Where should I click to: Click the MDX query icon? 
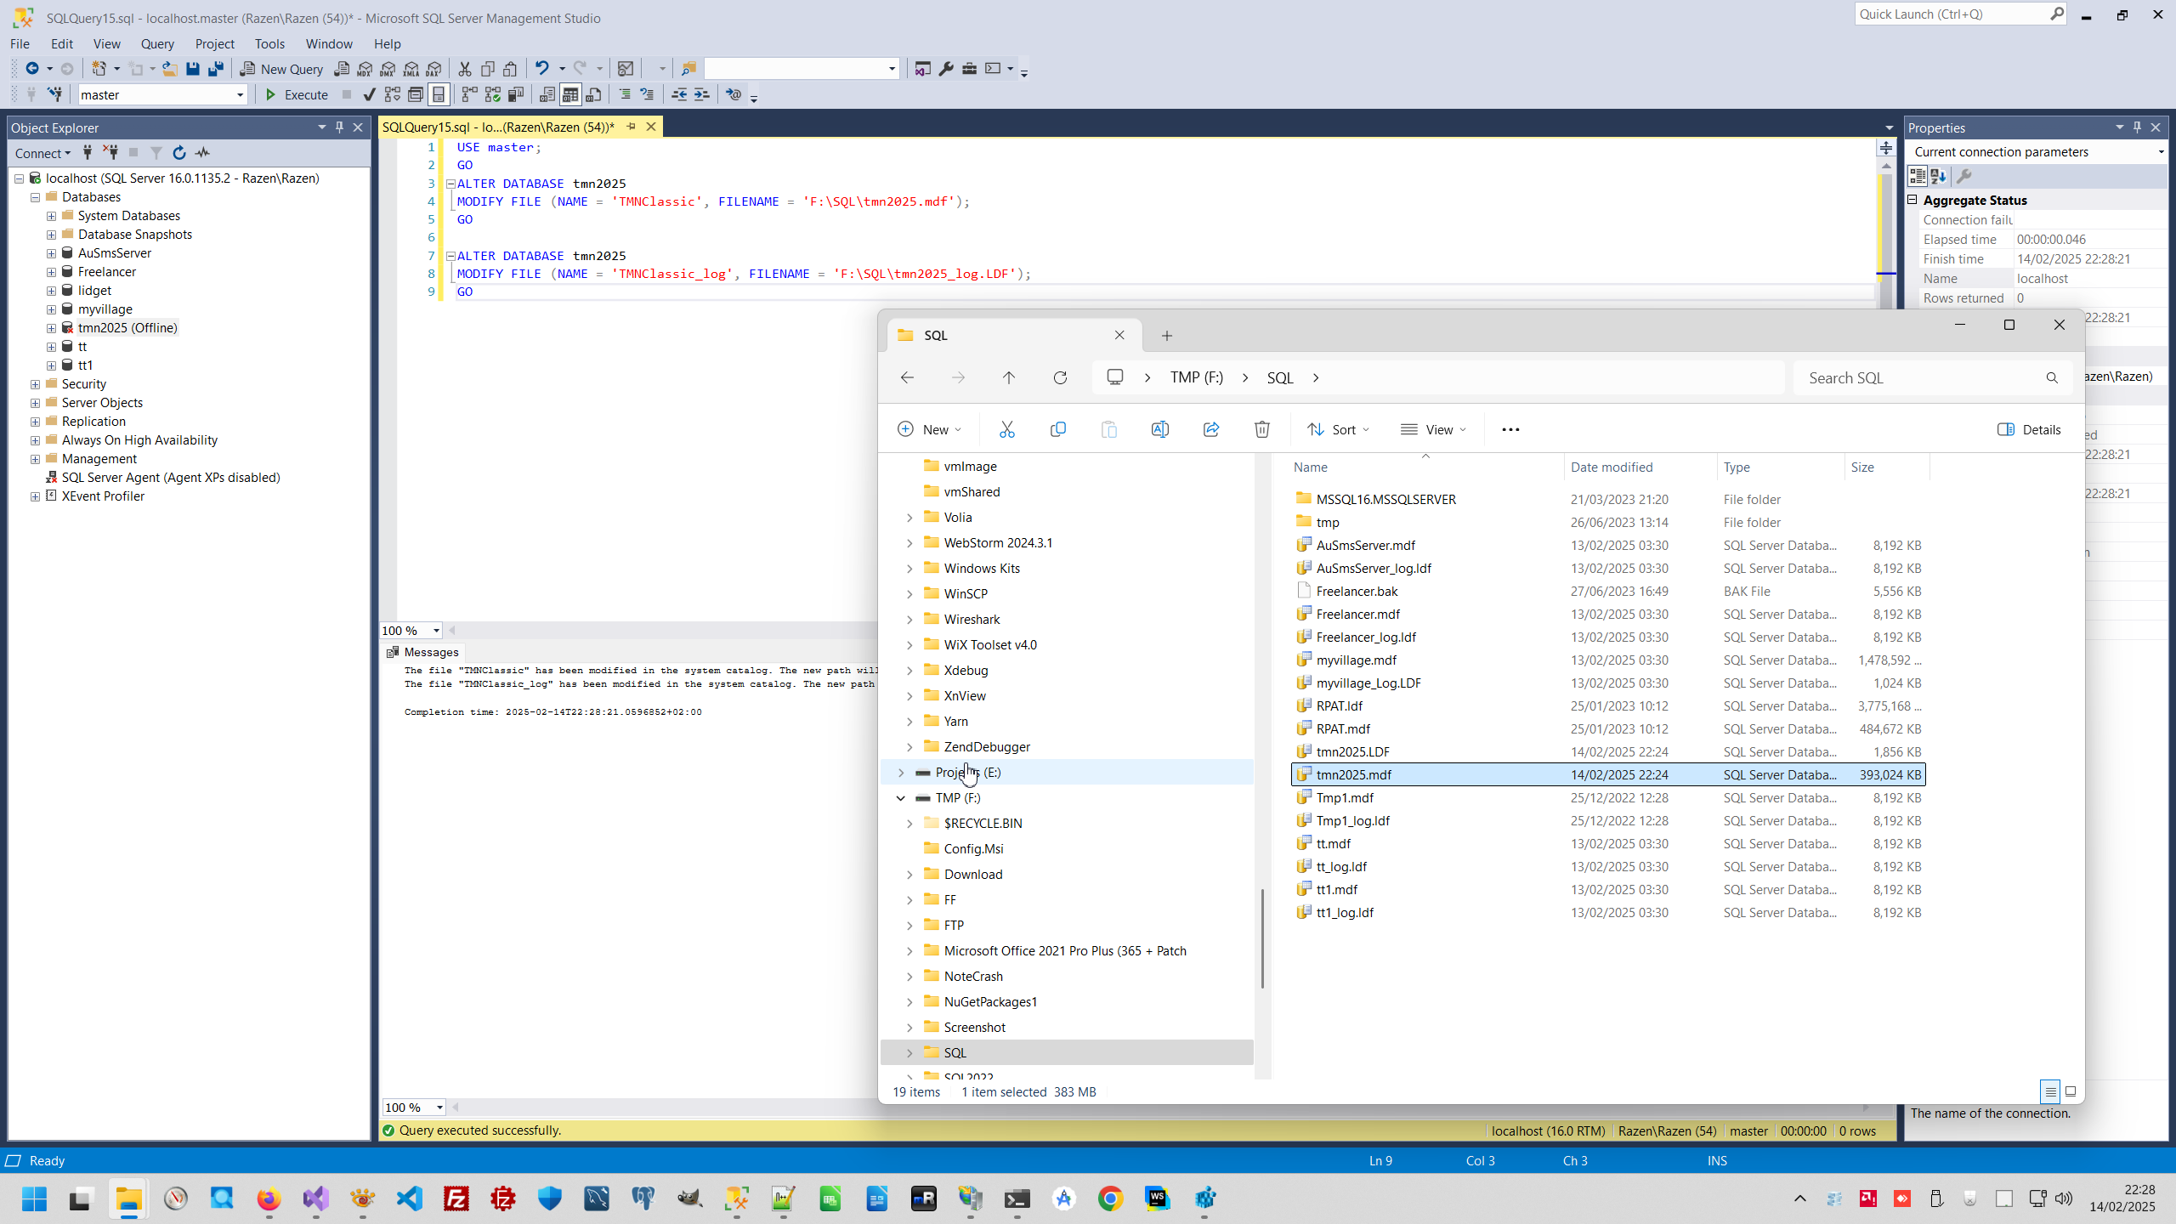click(x=365, y=69)
